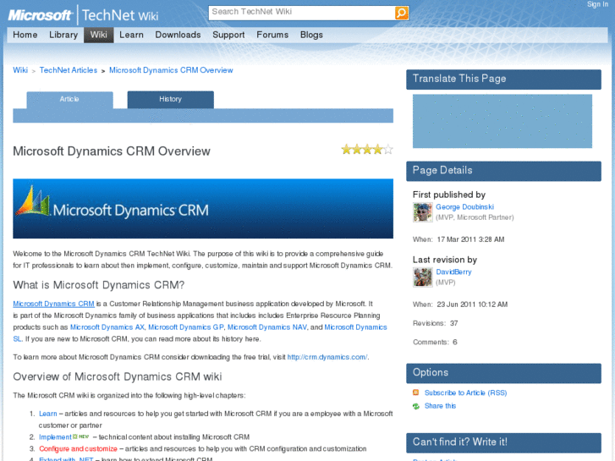Click the green Share this icon
Image resolution: width=615 pixels, height=461 pixels.
415,406
